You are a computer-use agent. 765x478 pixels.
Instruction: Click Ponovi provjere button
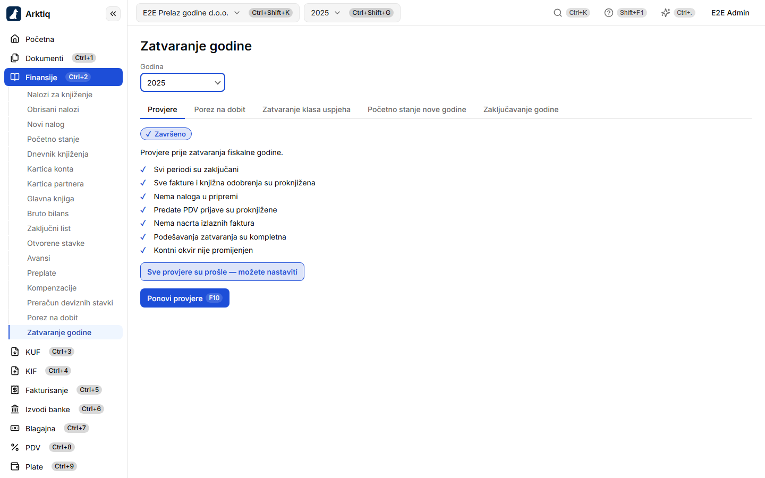185,298
